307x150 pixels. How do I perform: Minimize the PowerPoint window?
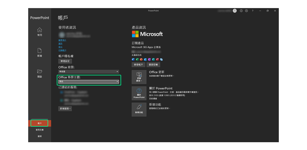(260, 11)
